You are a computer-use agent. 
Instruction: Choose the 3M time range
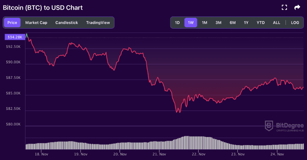[218, 23]
